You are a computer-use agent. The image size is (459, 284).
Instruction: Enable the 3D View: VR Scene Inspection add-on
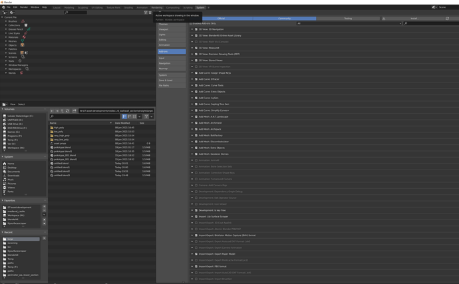(x=196, y=67)
